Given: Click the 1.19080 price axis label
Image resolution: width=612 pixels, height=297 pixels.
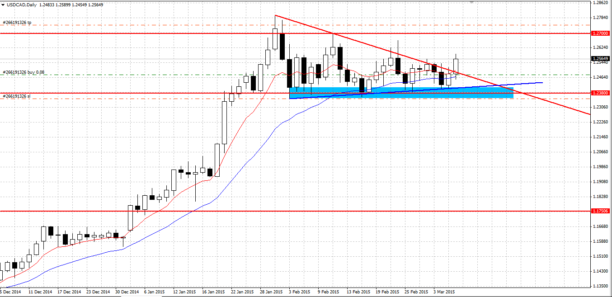Looking at the screenshot, I should click(601, 182).
